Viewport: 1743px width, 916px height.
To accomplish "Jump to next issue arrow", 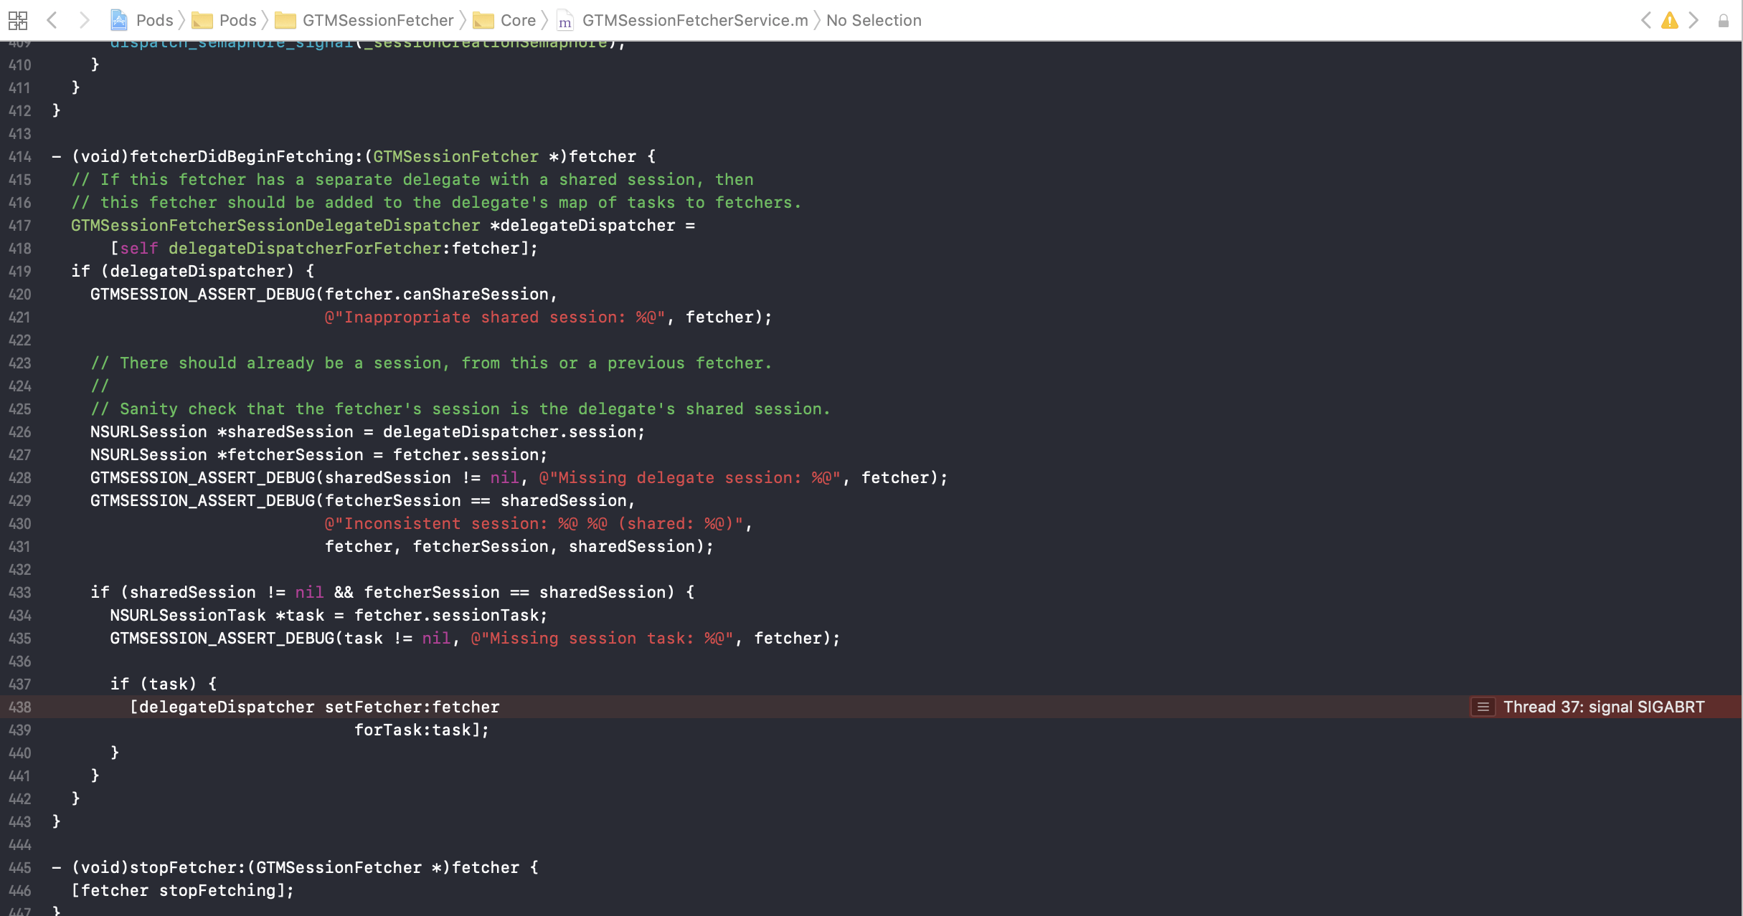I will point(1694,20).
